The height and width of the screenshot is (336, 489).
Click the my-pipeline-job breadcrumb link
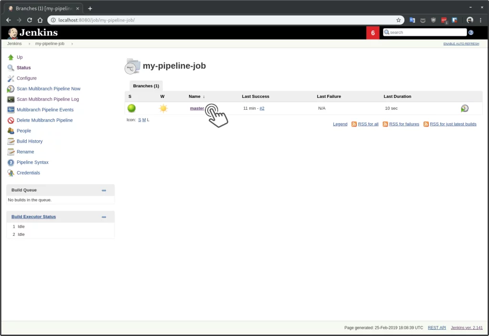50,43
